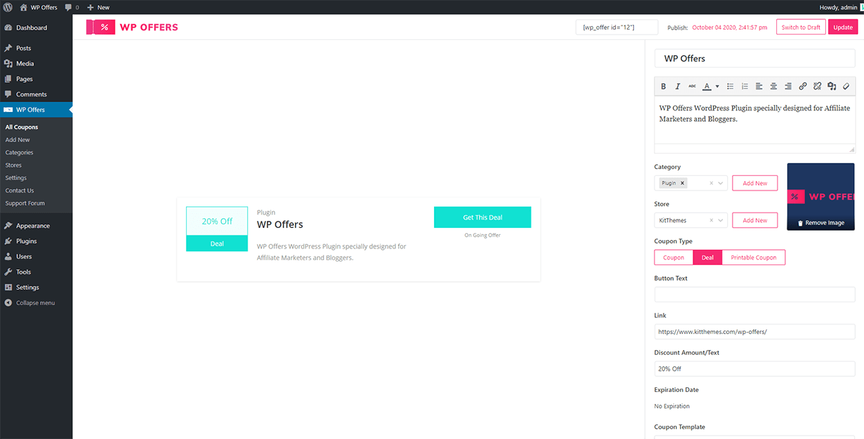Open the text color dropdown arrow
Image resolution: width=864 pixels, height=439 pixels.
[x=717, y=86]
